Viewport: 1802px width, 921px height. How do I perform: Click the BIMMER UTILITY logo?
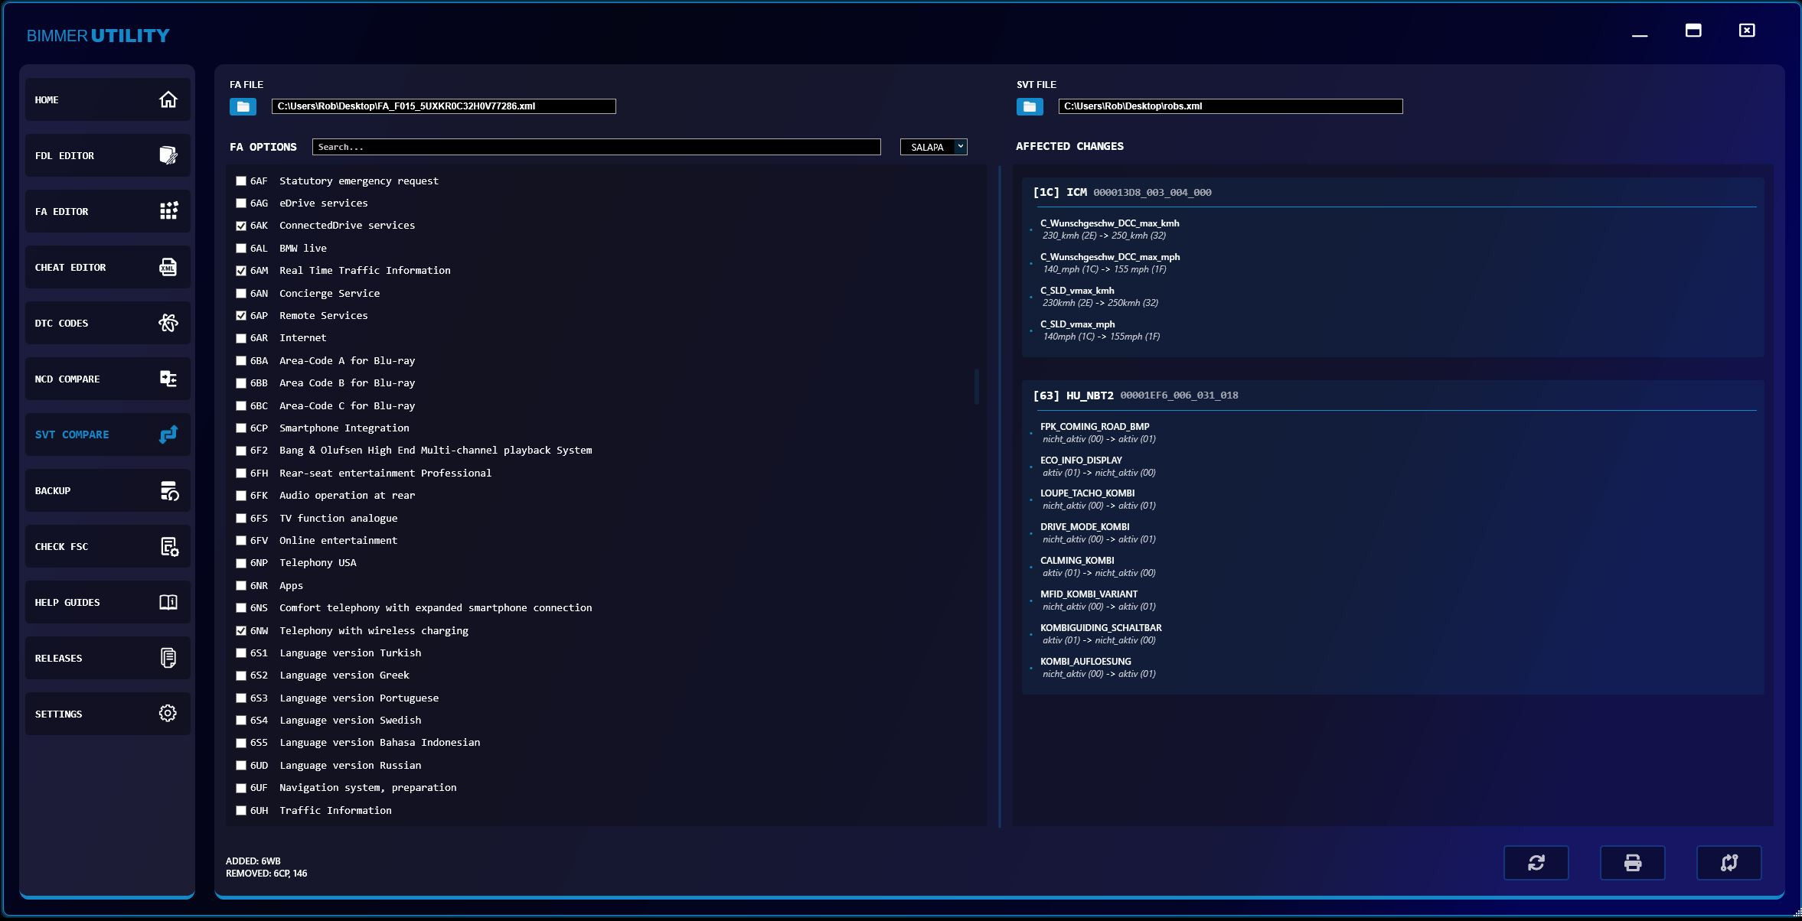[98, 36]
